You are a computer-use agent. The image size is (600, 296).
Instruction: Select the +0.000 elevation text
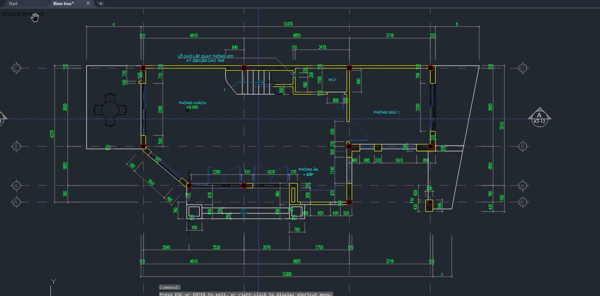(192, 107)
